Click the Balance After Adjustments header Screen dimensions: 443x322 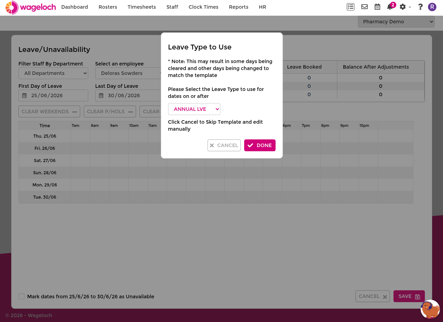pyautogui.click(x=376, y=67)
